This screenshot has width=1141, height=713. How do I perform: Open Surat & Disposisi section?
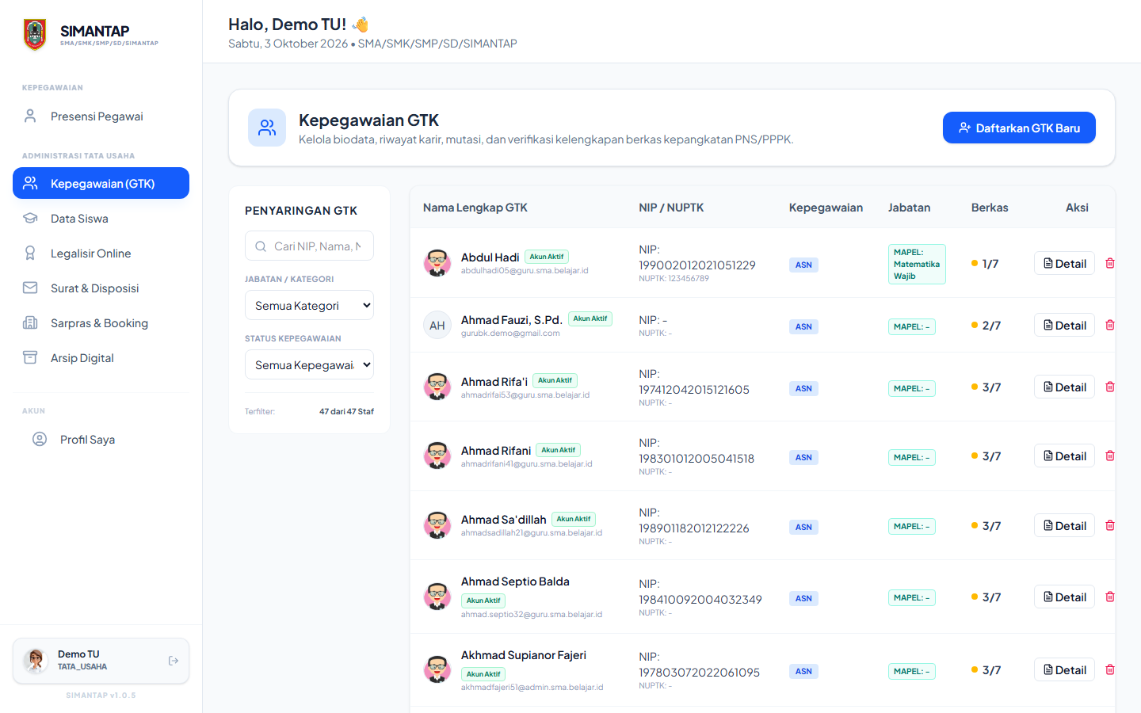101,288
